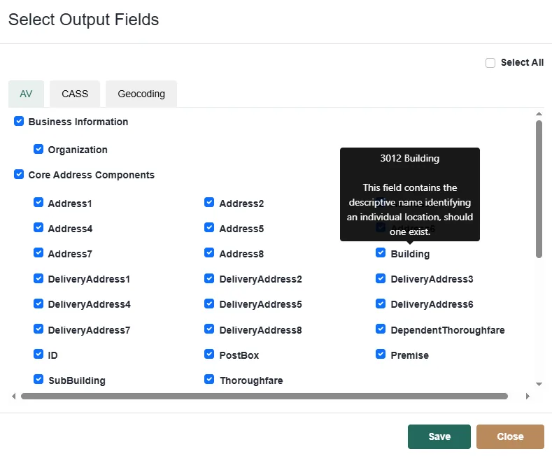Image resolution: width=552 pixels, height=456 pixels.
Task: Uncheck the DependentThoroughfare field
Action: [381, 329]
